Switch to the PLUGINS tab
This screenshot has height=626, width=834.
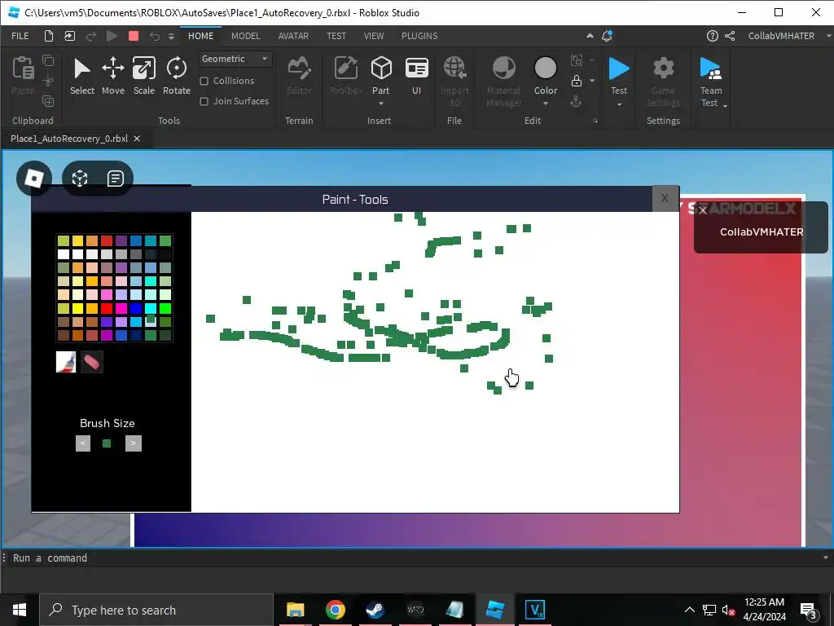pos(419,36)
